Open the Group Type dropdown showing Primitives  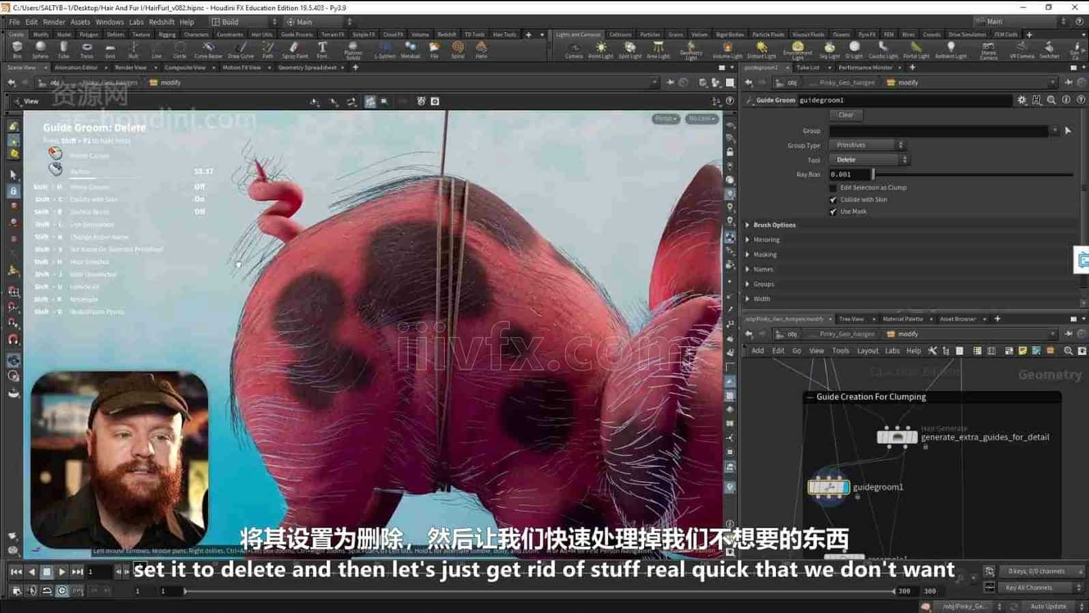[x=867, y=145]
